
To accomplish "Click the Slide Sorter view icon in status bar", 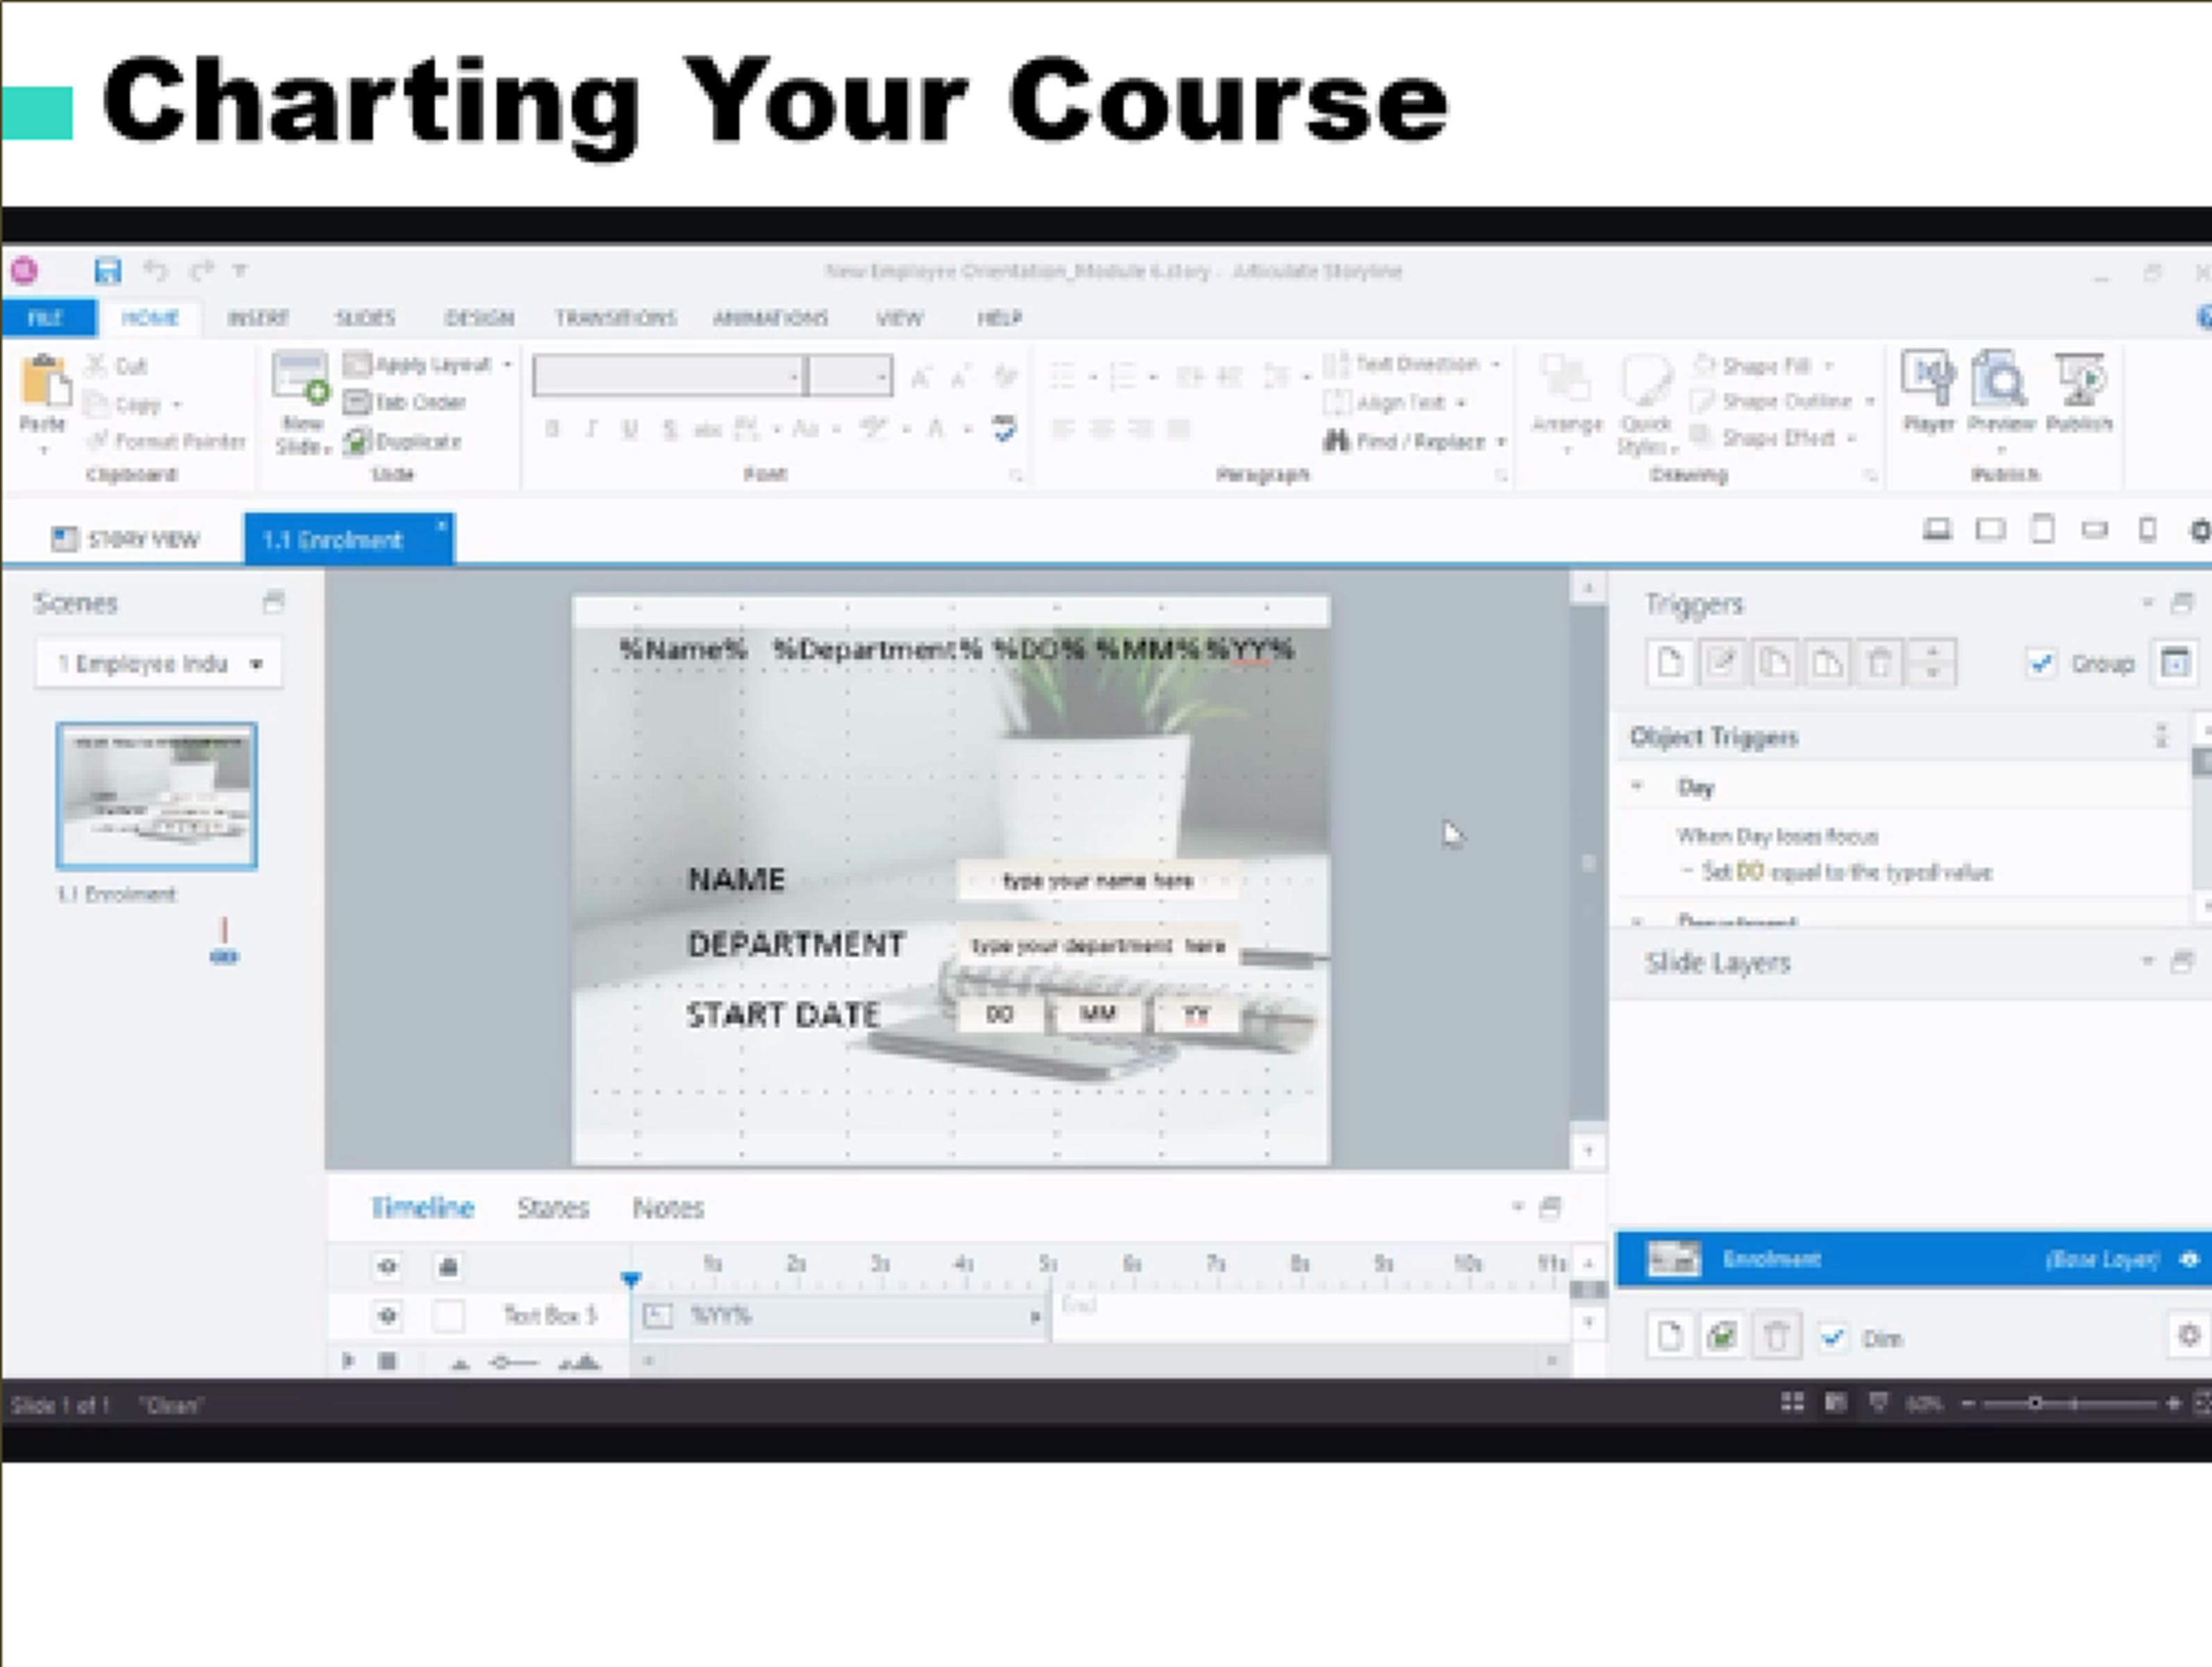I will [1792, 1403].
